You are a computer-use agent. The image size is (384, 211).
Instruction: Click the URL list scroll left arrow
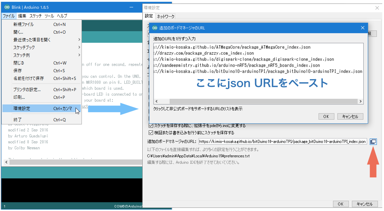(x=156, y=101)
